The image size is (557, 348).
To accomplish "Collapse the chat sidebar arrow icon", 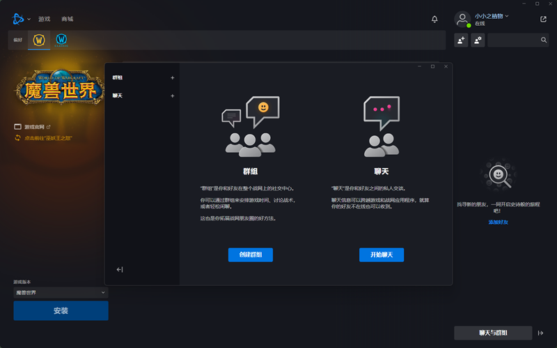I will (x=120, y=270).
